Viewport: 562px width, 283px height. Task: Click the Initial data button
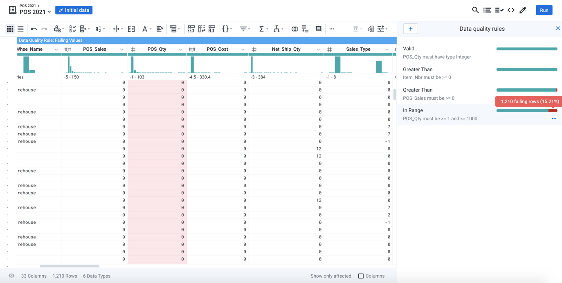(74, 10)
